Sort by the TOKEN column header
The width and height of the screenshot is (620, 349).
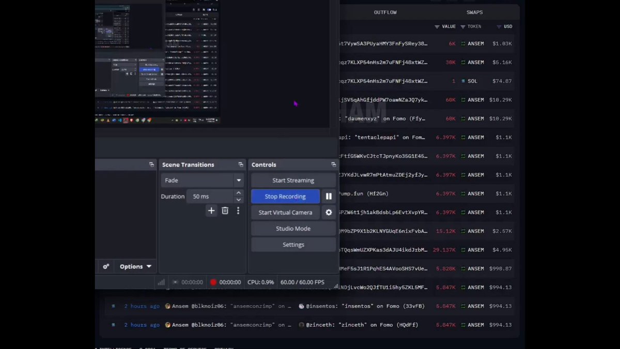click(474, 26)
